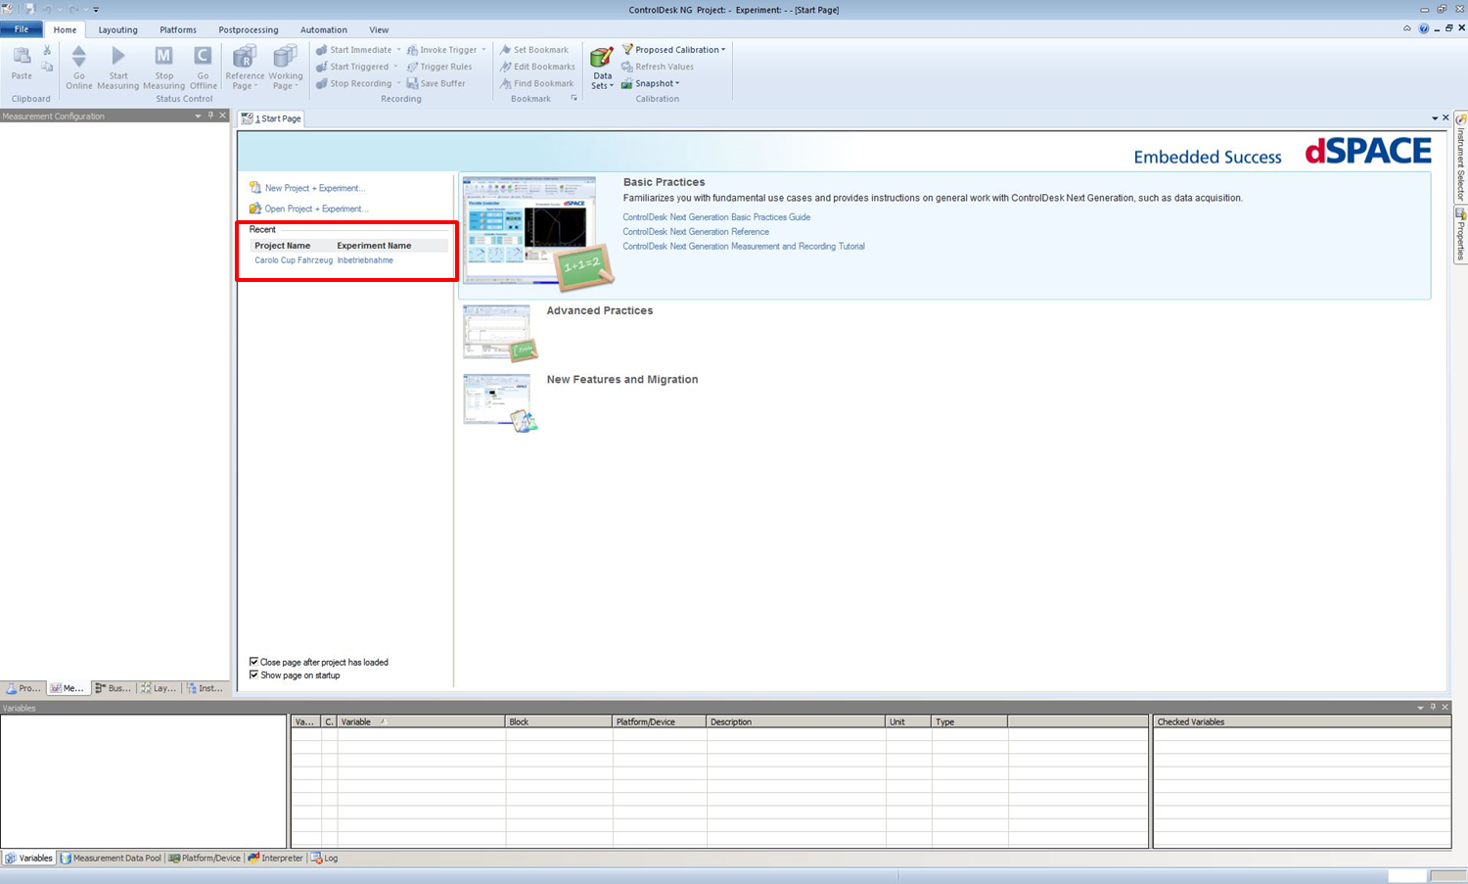Screen dimensions: 1468x884
Task: Click the Stop Measuring icon
Action: (x=163, y=57)
